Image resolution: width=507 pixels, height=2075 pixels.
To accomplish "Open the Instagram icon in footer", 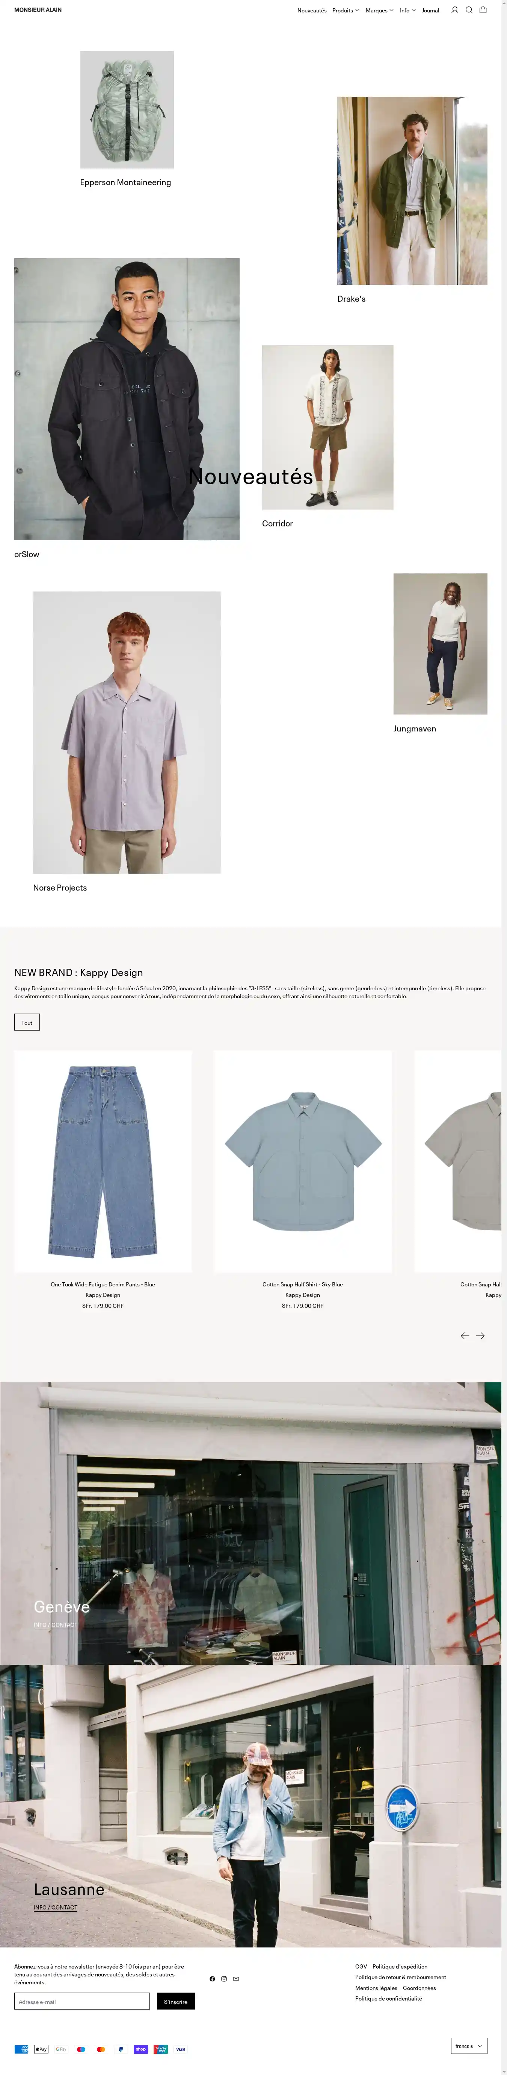I will click(x=224, y=1978).
